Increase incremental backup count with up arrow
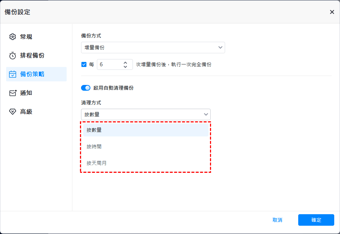This screenshot has height=234, width=340. [125, 62]
